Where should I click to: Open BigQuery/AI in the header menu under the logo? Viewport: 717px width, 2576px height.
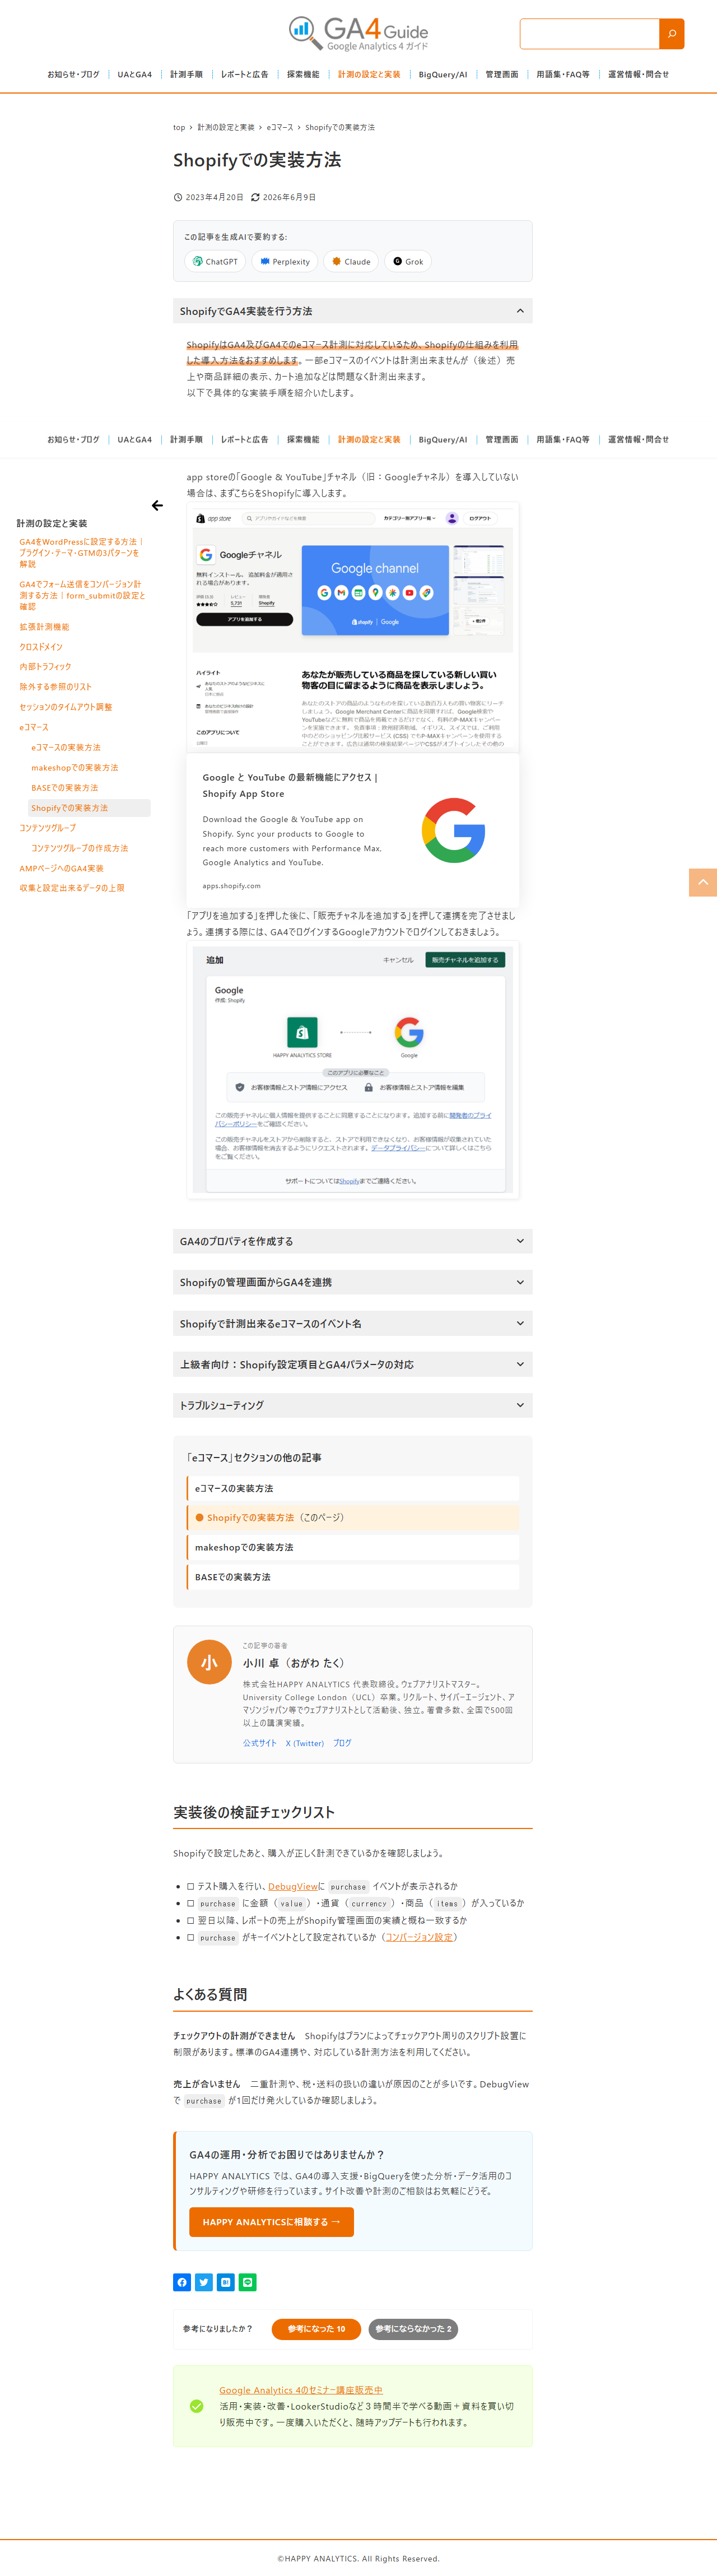[442, 74]
